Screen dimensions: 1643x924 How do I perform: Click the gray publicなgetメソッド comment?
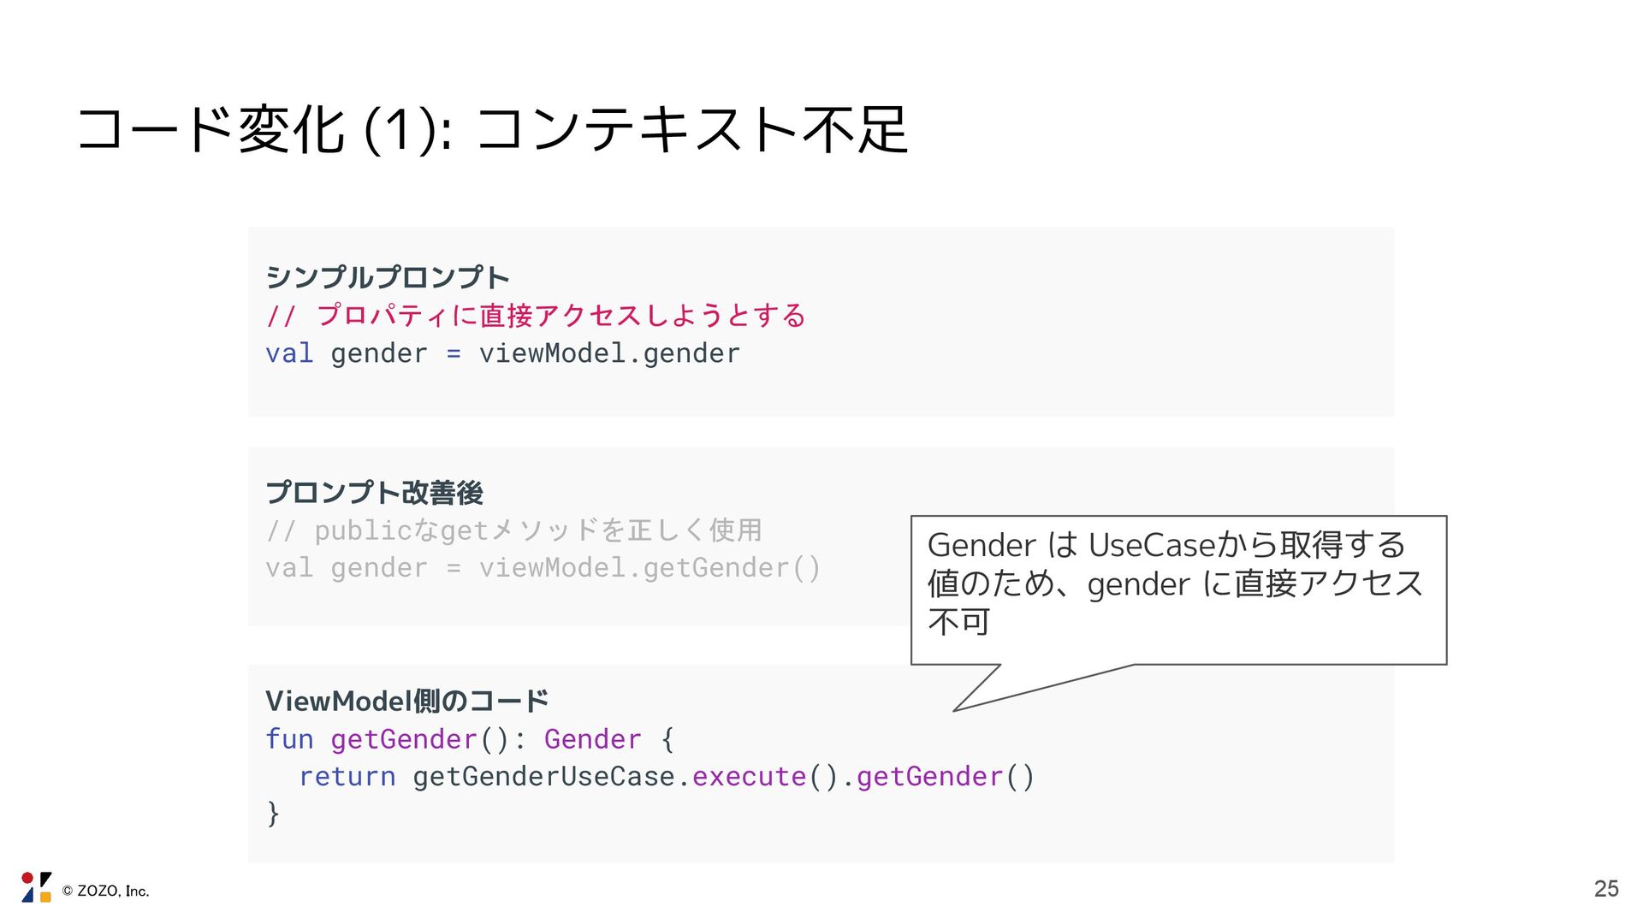[x=513, y=530]
